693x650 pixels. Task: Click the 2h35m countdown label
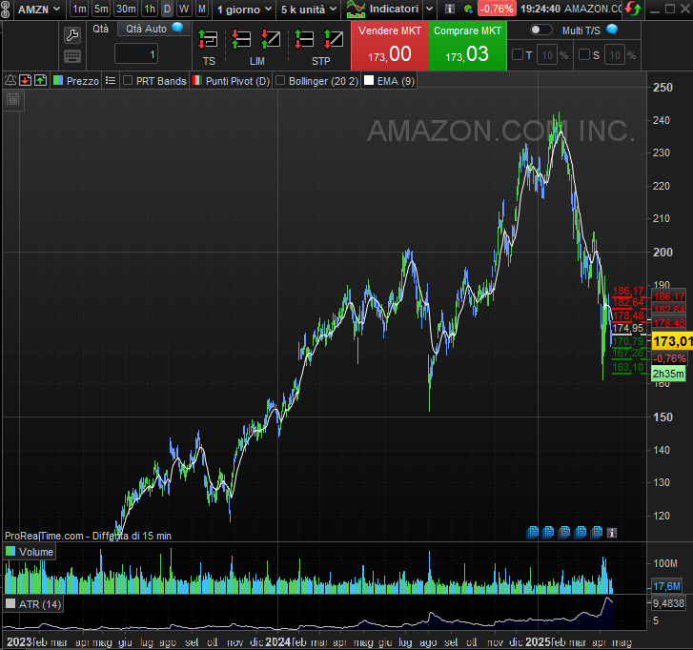(x=668, y=374)
